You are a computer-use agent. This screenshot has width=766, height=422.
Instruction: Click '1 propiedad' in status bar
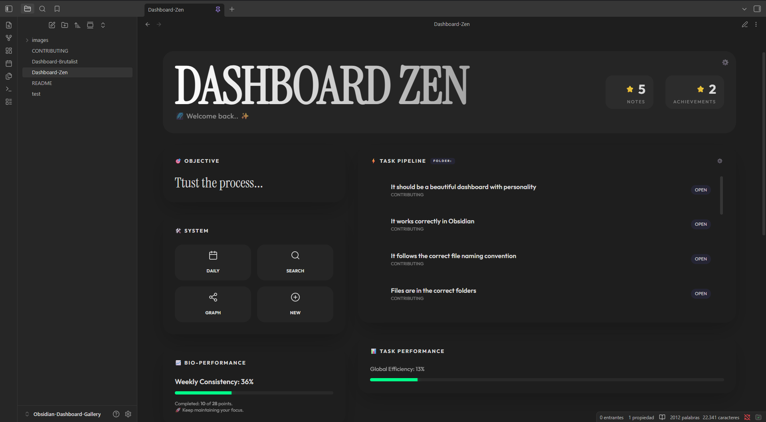point(641,418)
